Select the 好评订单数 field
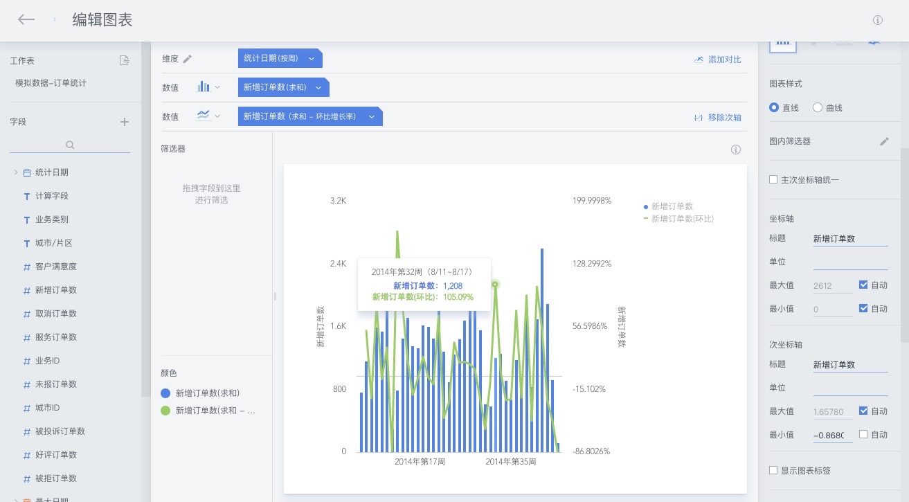Screen dimensions: 909x502 [56, 455]
